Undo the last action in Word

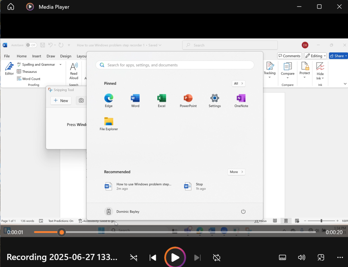tap(50, 45)
